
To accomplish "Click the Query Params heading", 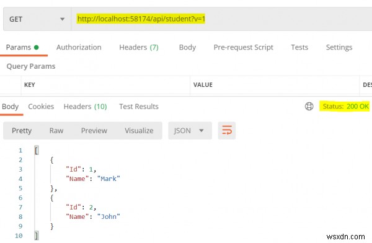I will coord(31,66).
